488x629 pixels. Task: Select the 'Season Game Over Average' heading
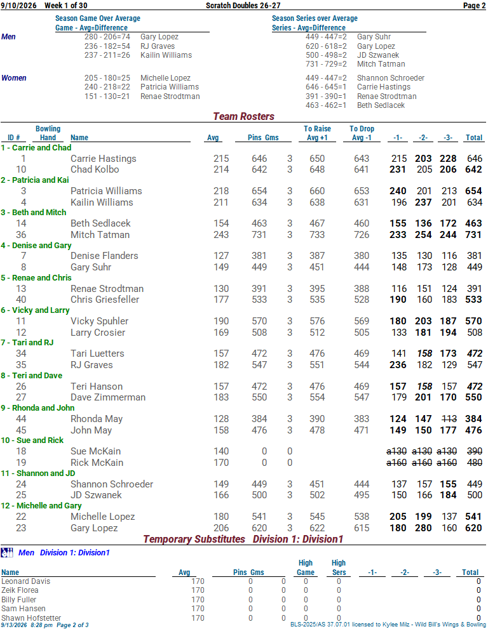(98, 18)
